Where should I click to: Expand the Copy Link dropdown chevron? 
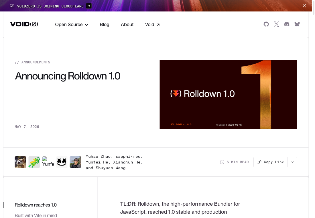pos(292,162)
